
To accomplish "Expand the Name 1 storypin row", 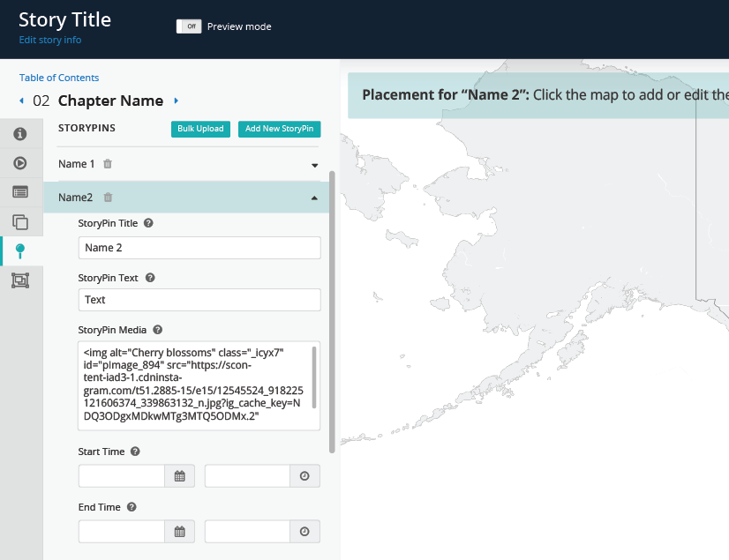I will [x=315, y=165].
